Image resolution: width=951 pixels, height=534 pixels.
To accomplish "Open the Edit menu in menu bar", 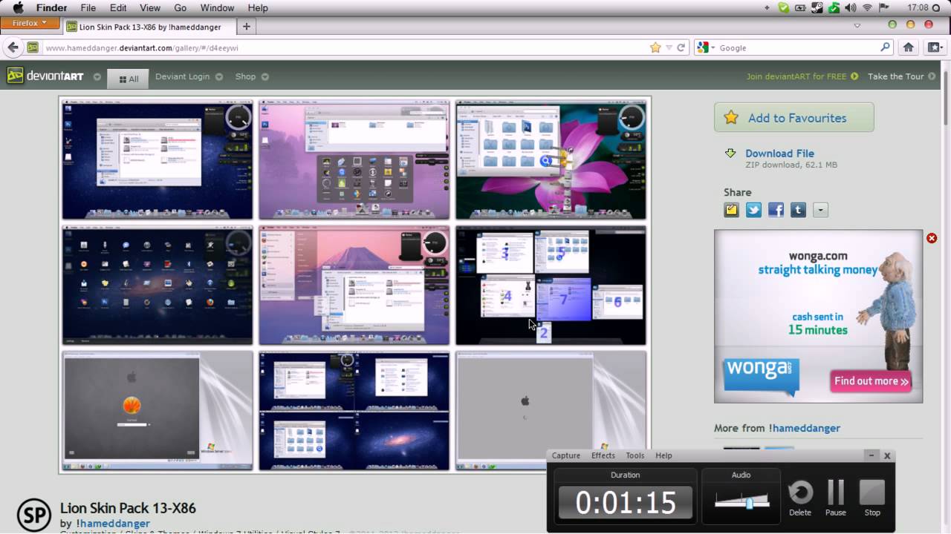I will point(118,7).
